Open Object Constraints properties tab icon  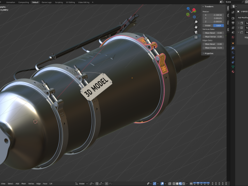233,63
